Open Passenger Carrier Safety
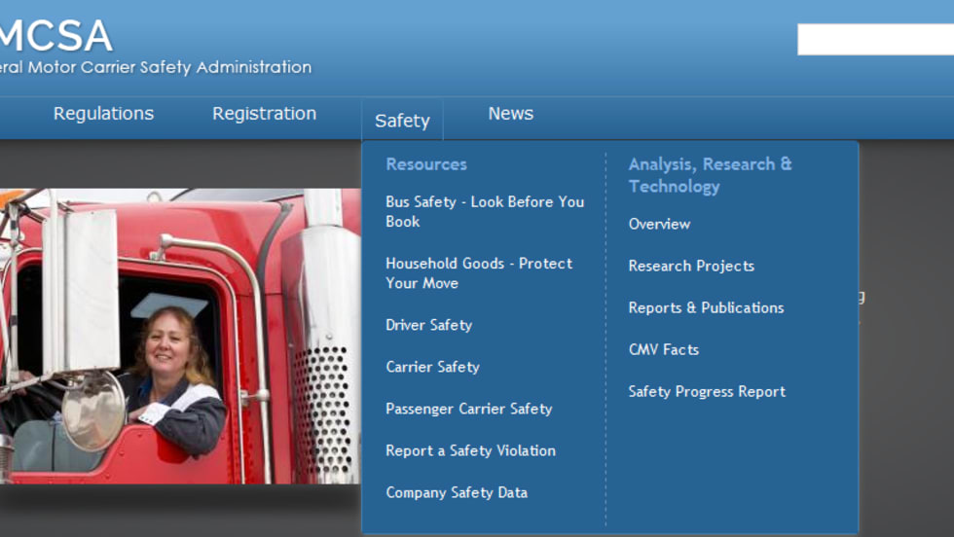The width and height of the screenshot is (954, 537). click(x=468, y=409)
